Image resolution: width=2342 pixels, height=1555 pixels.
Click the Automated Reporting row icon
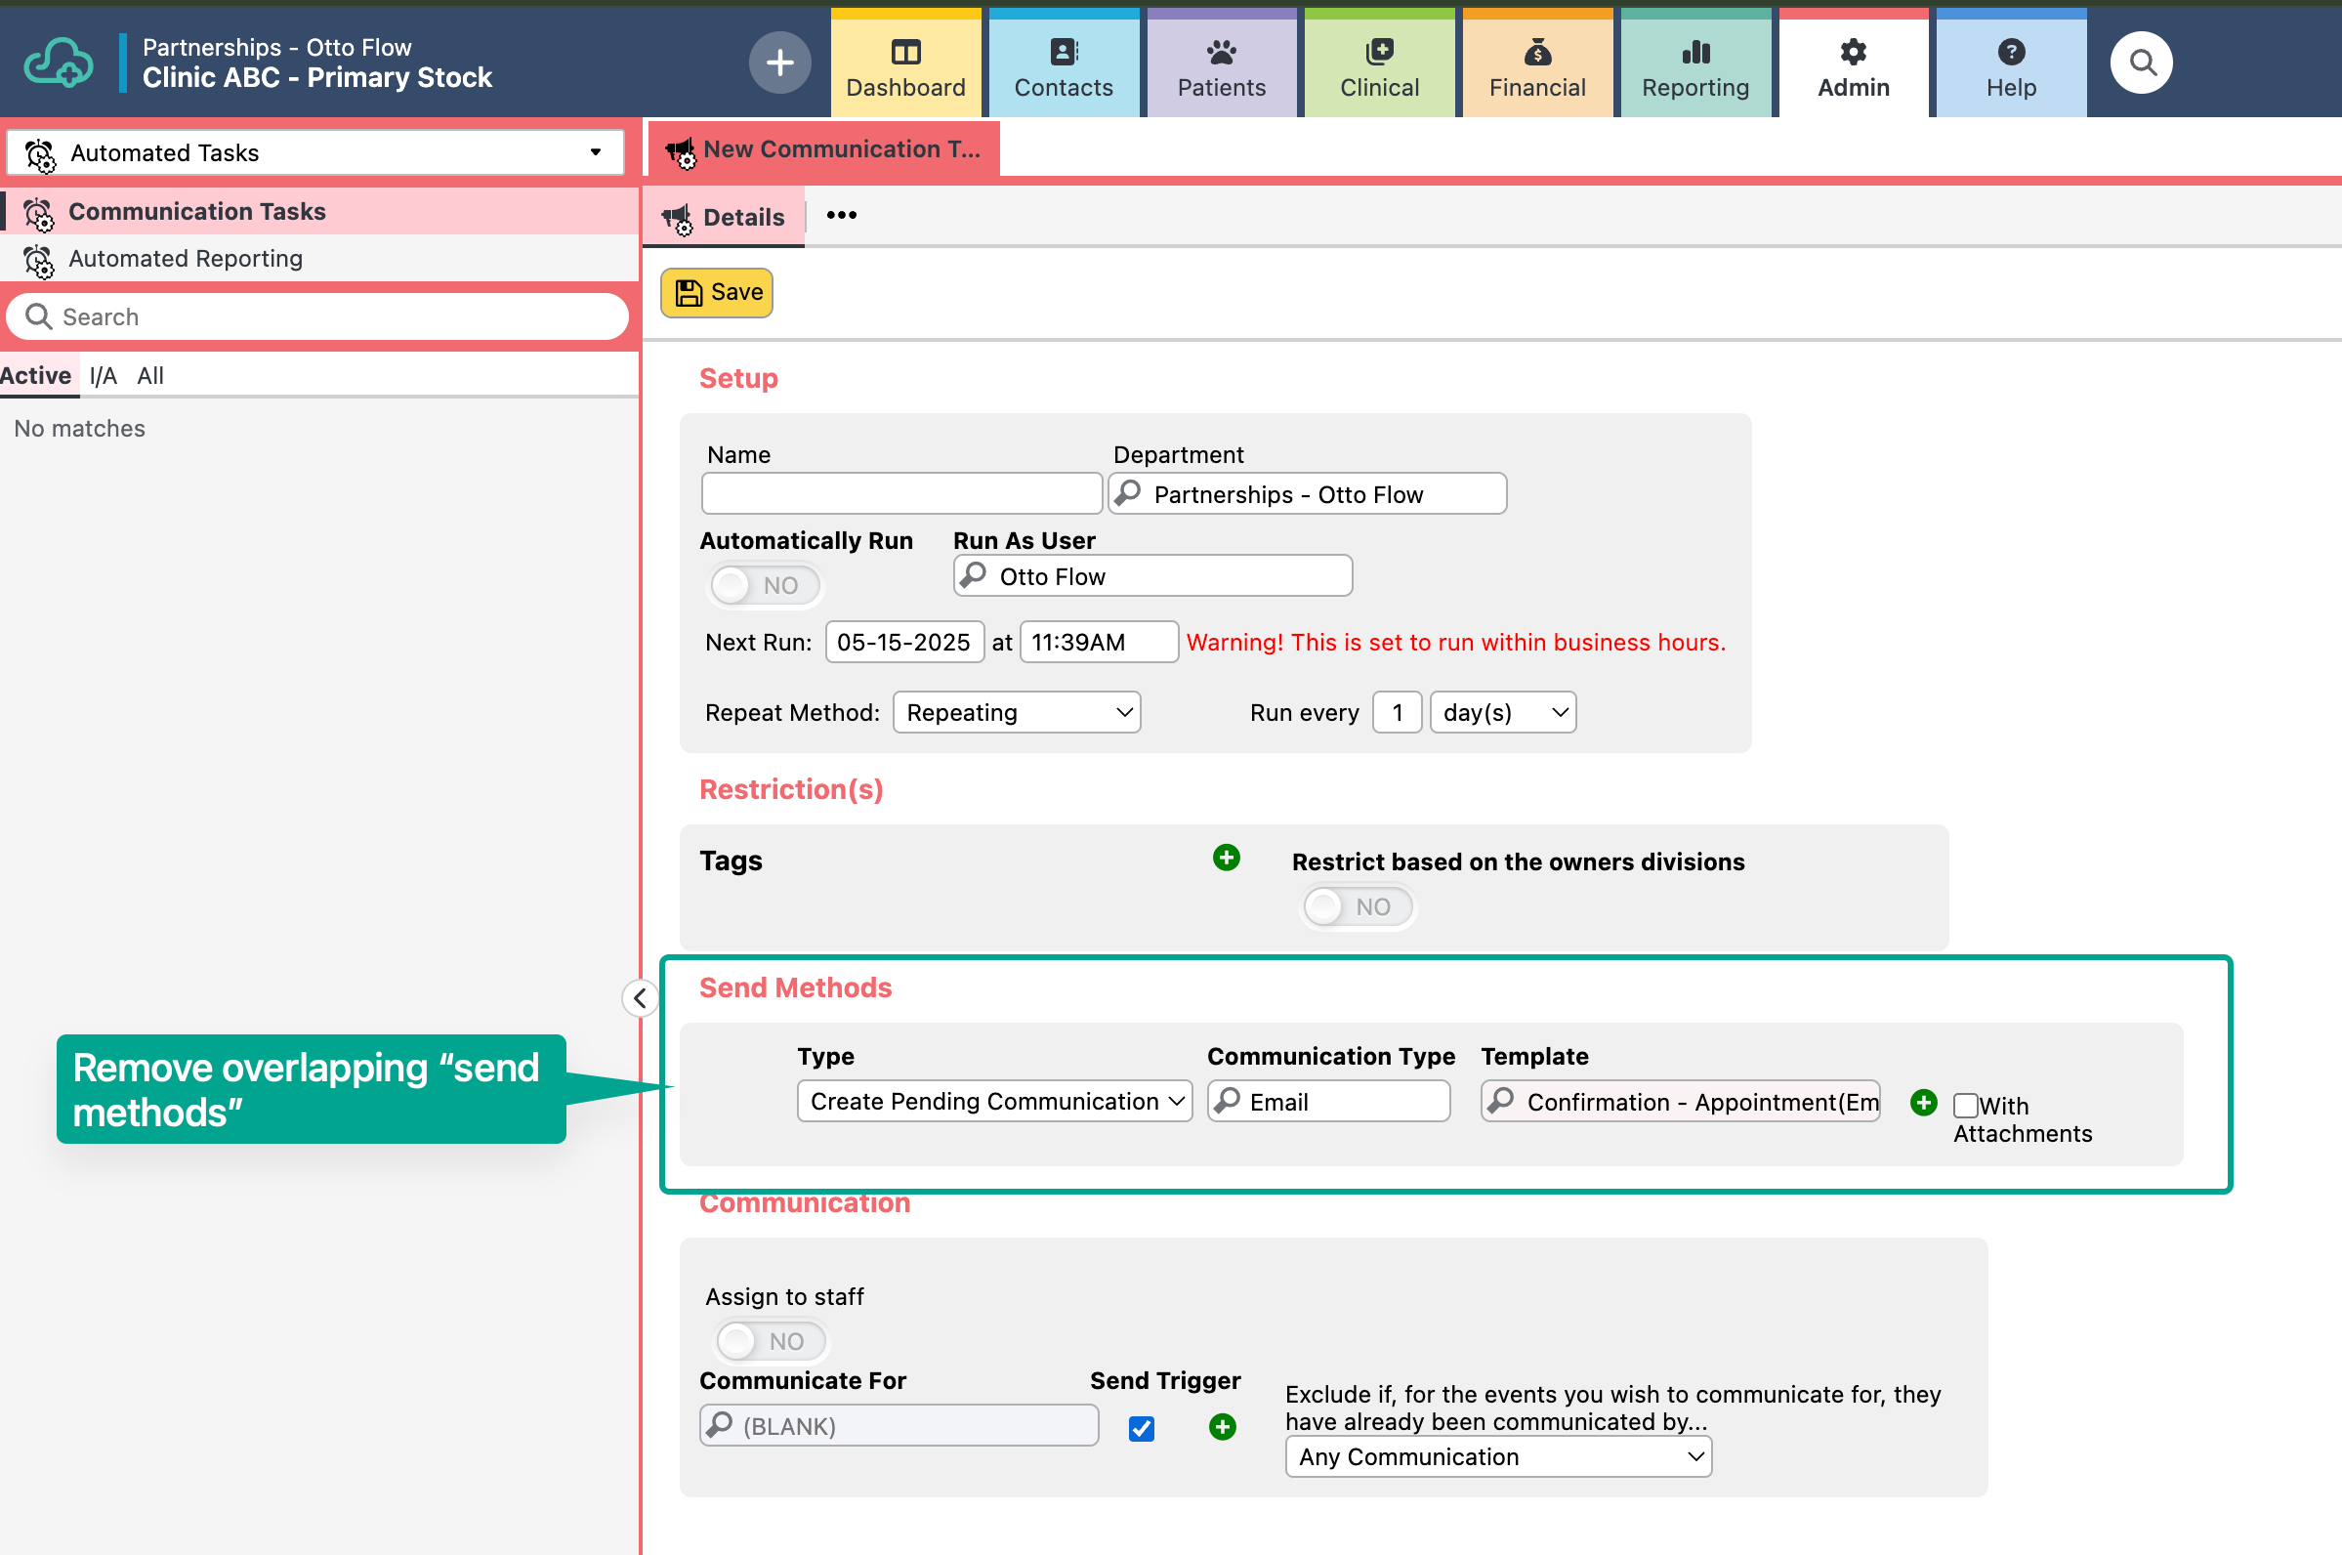pyautogui.click(x=39, y=260)
